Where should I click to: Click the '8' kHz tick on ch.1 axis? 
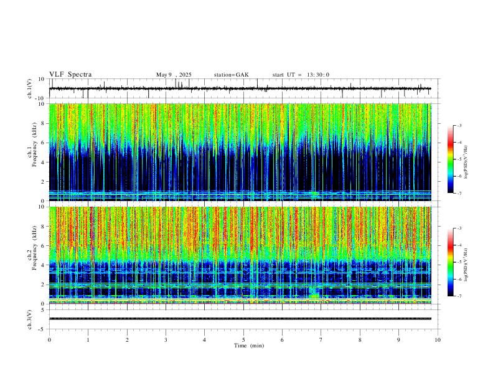(x=44, y=123)
